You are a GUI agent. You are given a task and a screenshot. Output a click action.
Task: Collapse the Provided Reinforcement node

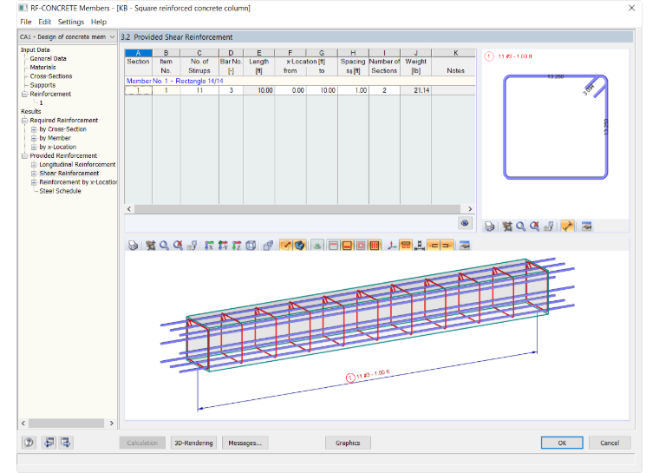click(24, 155)
